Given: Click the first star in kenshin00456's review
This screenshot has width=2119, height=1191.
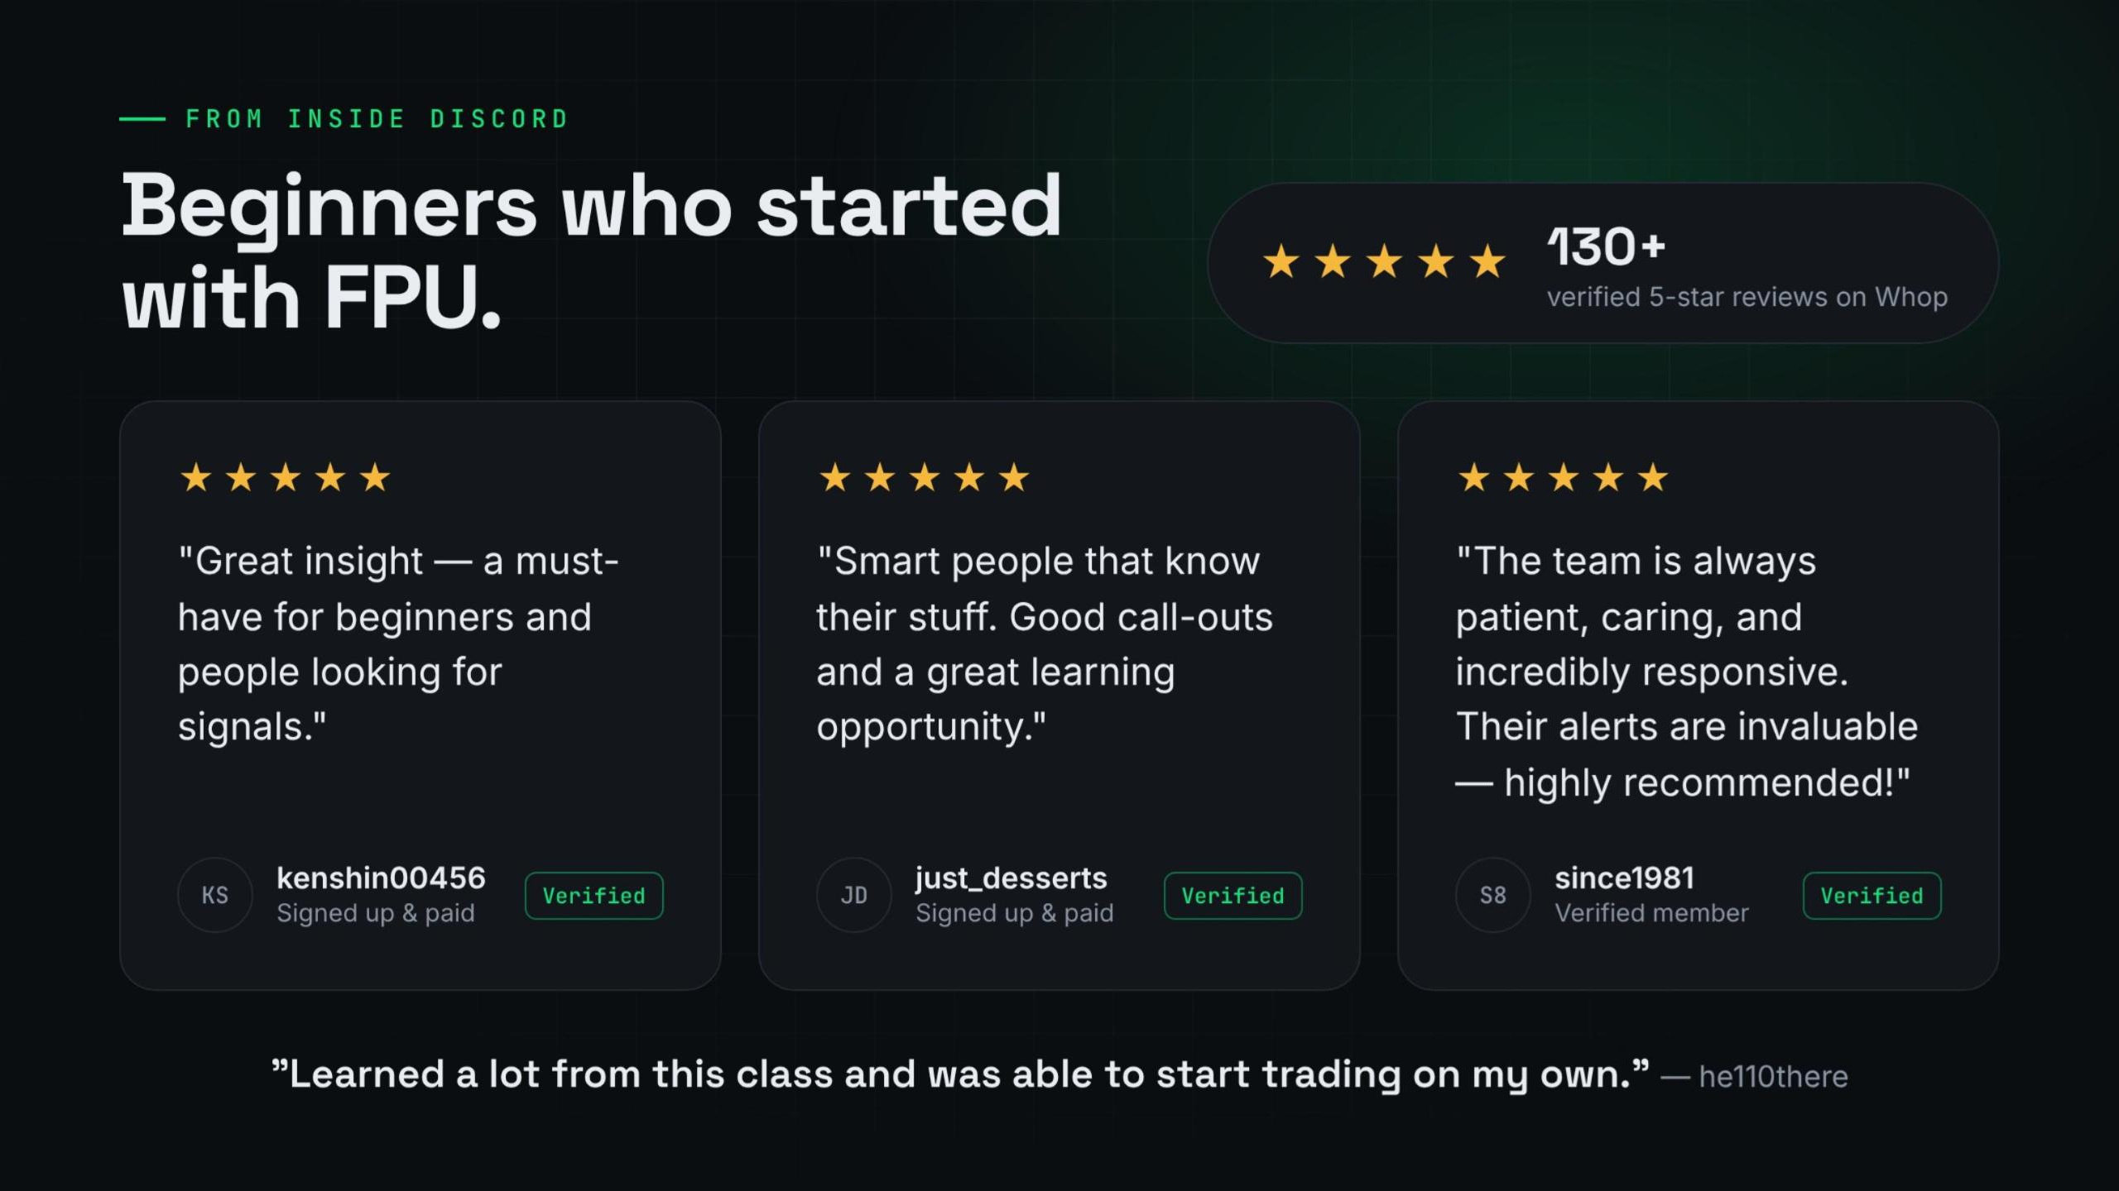Looking at the screenshot, I should click(x=196, y=477).
